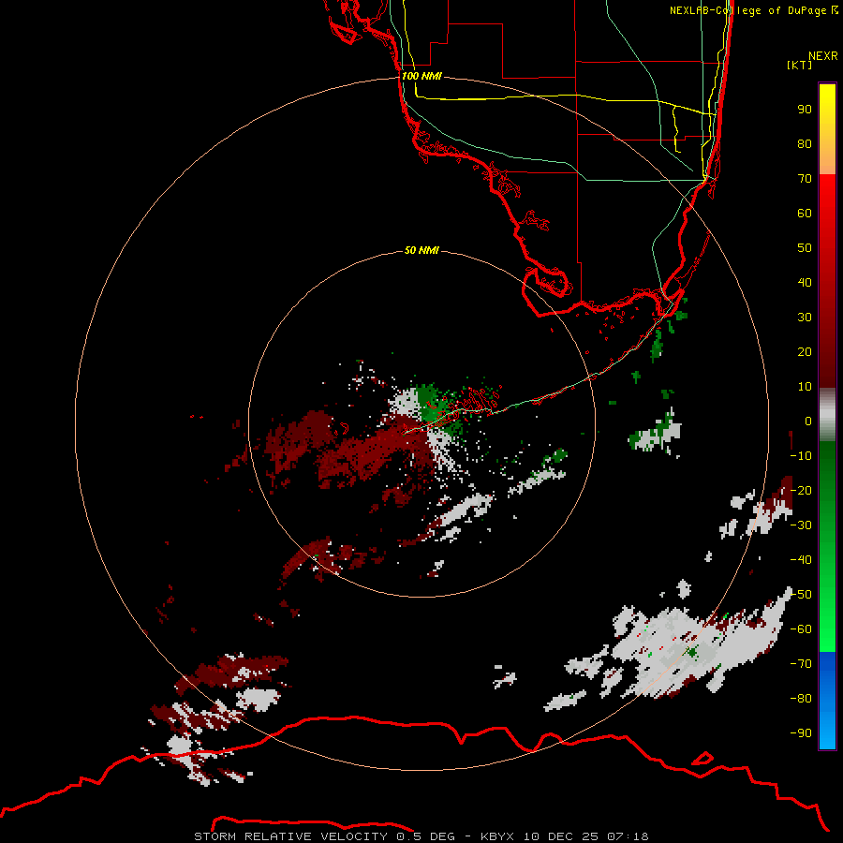Select the 100 NMI range ring label
843x843 pixels.
pyautogui.click(x=421, y=76)
